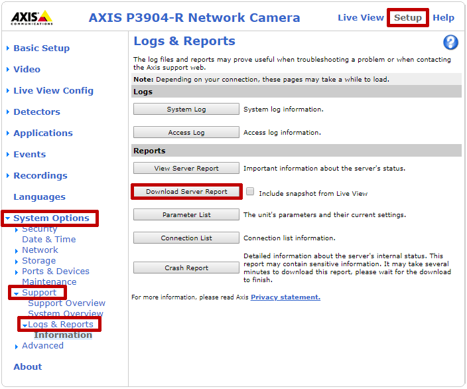The height and width of the screenshot is (389, 467).
Task: Collapse the System Options section
Action: (51, 218)
